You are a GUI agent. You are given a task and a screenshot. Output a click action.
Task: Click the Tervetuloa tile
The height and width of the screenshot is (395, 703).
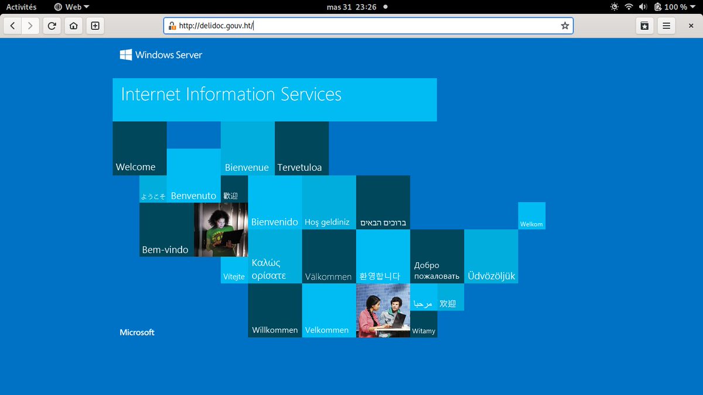pyautogui.click(x=302, y=149)
